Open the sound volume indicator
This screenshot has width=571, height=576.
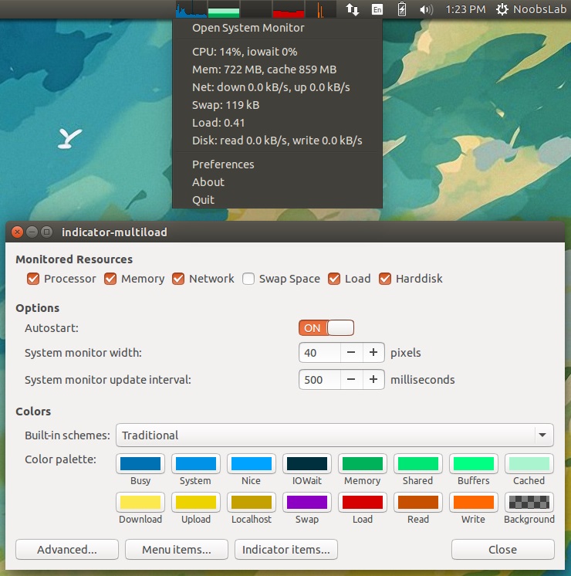[x=427, y=9]
